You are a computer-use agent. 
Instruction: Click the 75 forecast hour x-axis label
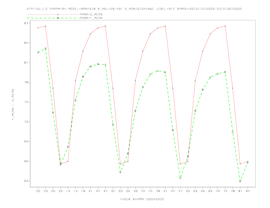[x=225, y=191]
